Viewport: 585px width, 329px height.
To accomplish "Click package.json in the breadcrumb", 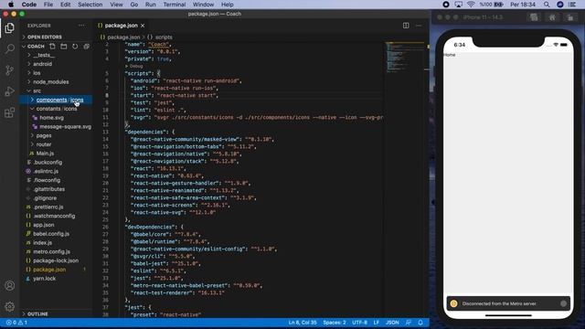I will [123, 37].
